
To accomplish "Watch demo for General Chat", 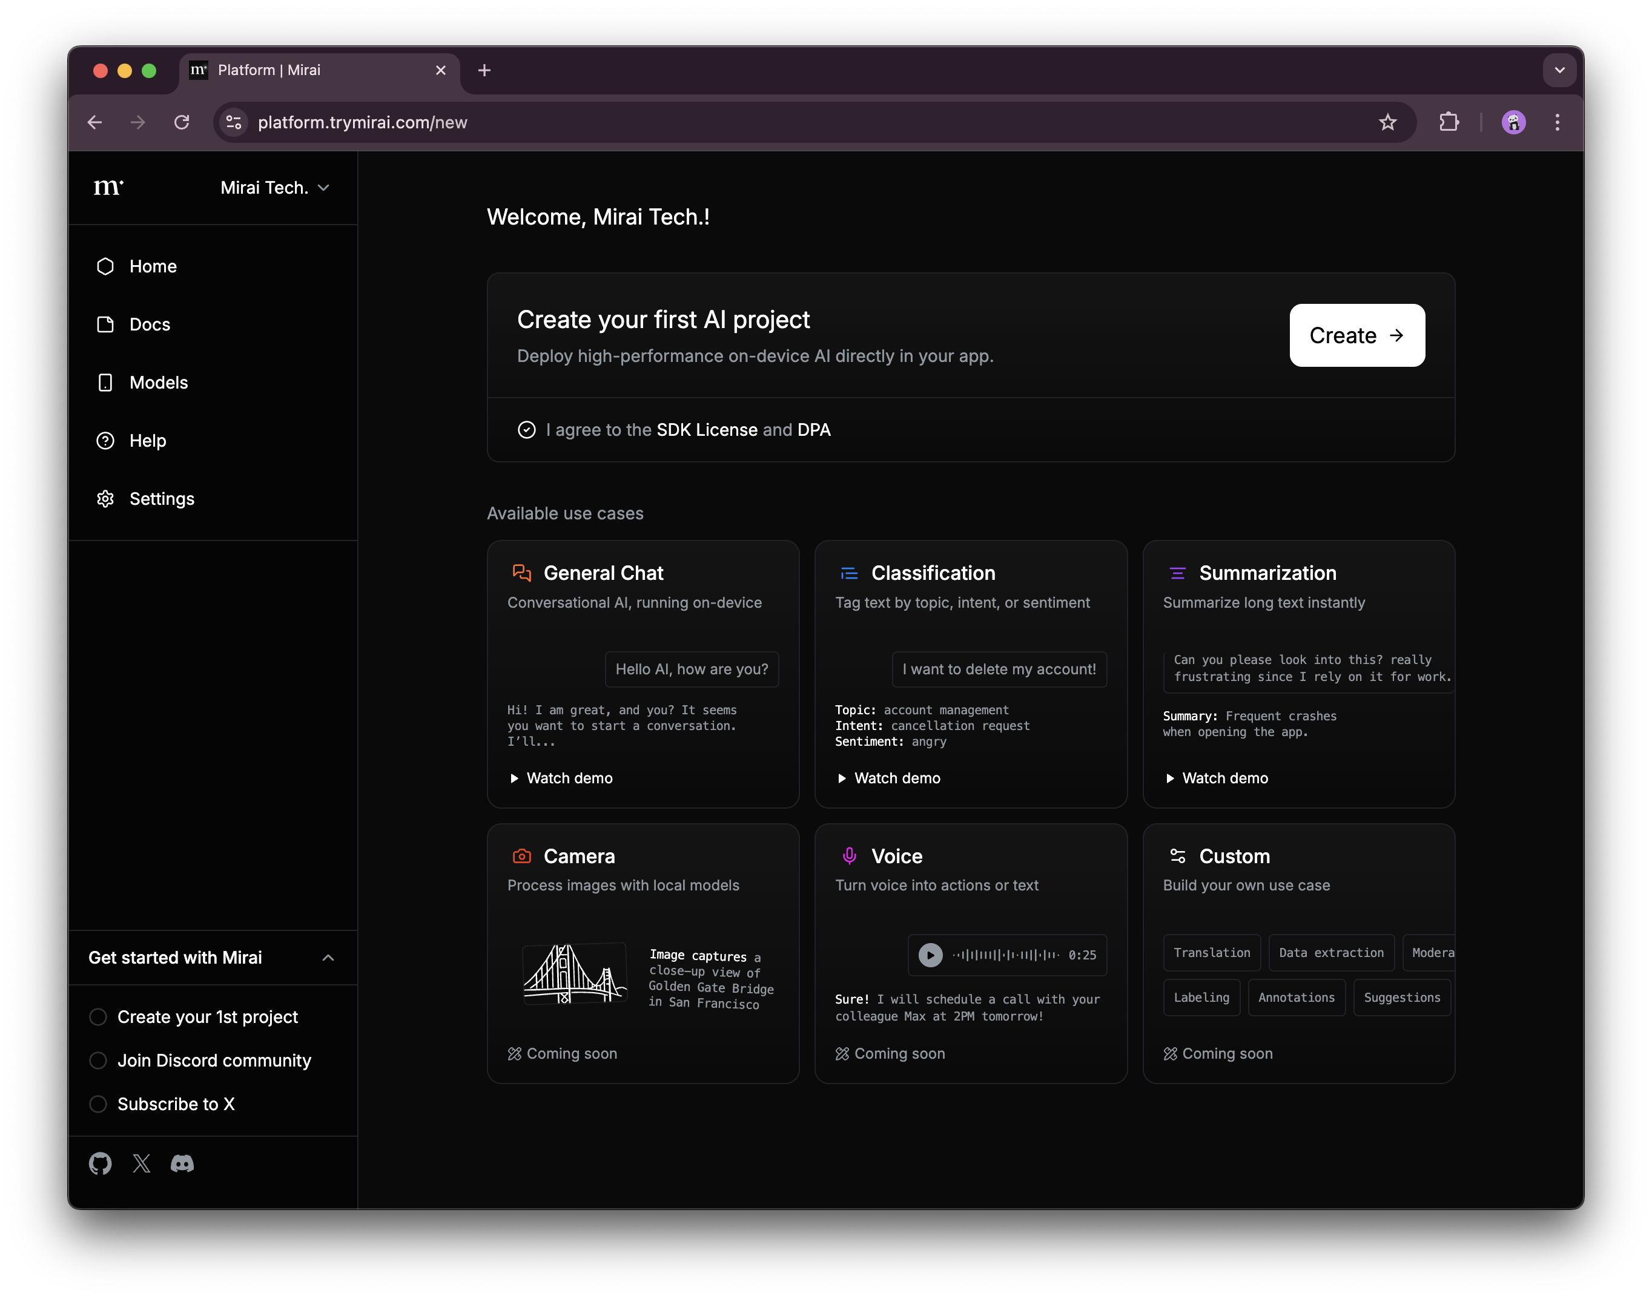I will click(x=561, y=778).
